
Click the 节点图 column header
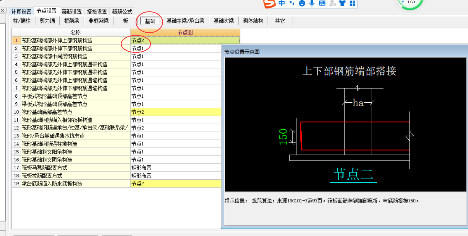click(x=185, y=32)
